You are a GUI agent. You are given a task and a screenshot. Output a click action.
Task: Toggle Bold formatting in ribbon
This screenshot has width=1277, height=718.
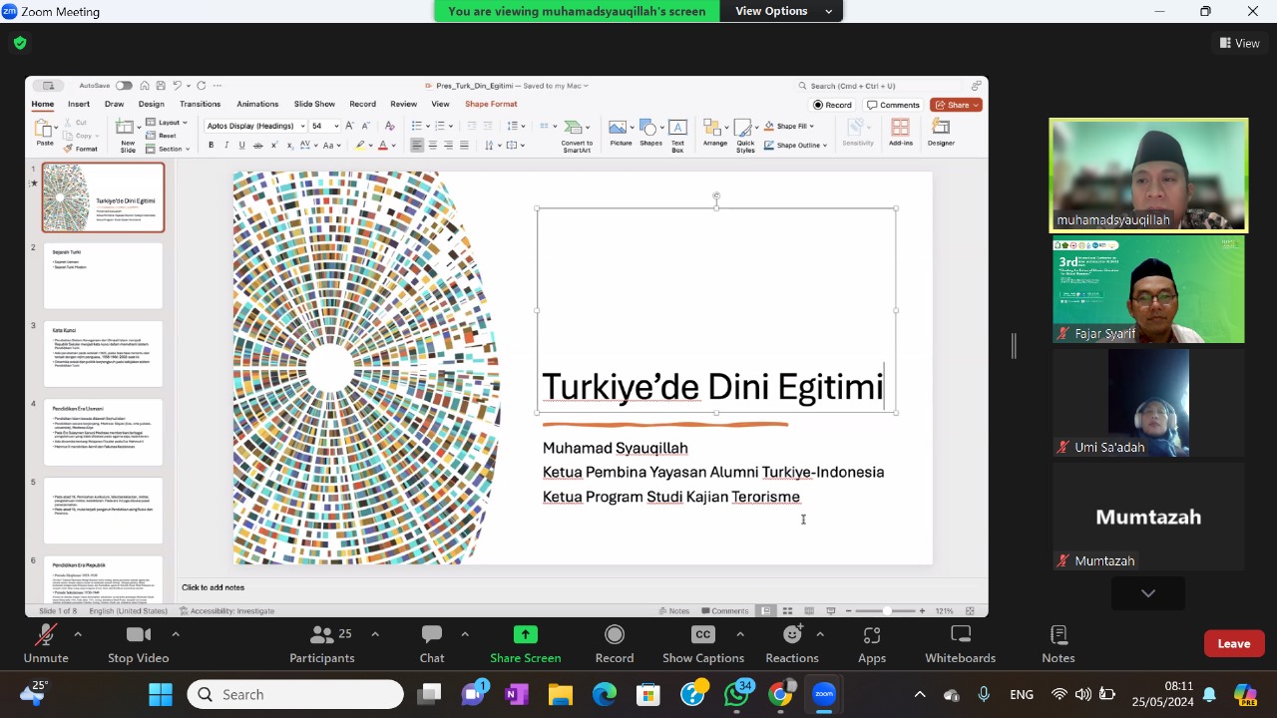pyautogui.click(x=211, y=146)
